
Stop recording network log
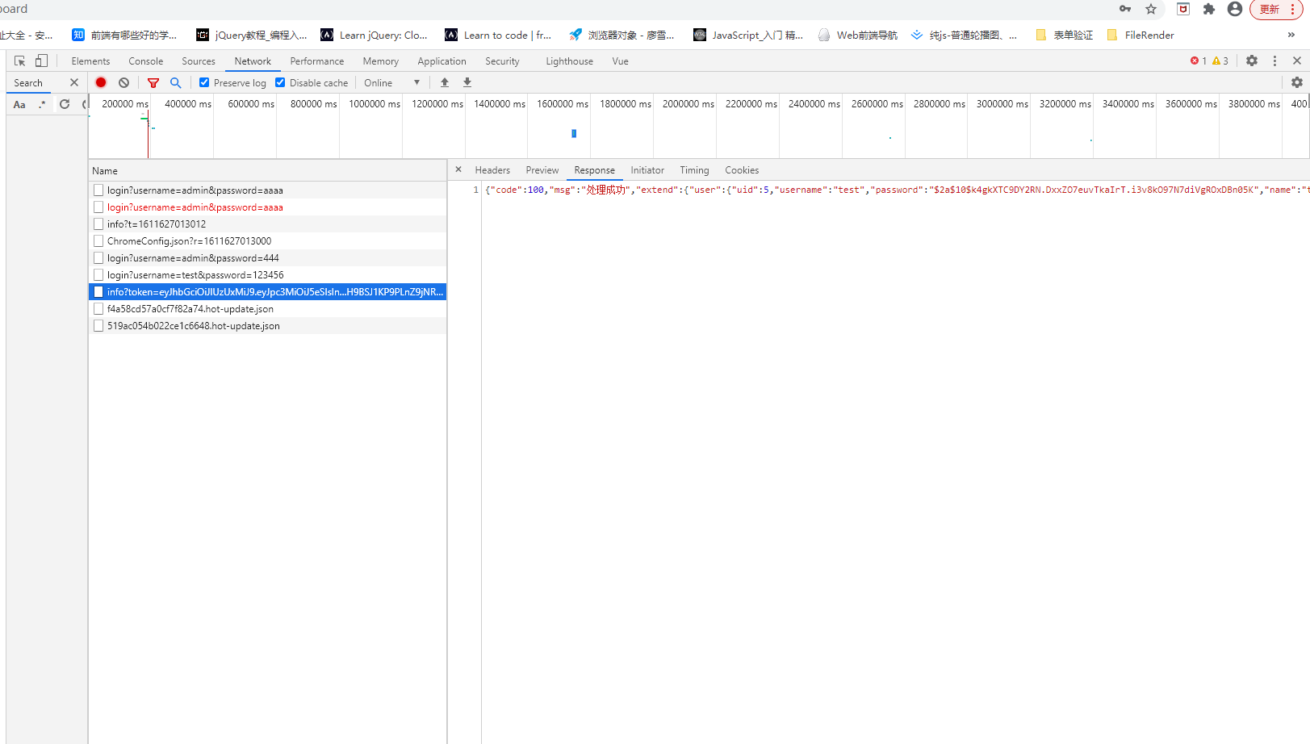point(99,82)
